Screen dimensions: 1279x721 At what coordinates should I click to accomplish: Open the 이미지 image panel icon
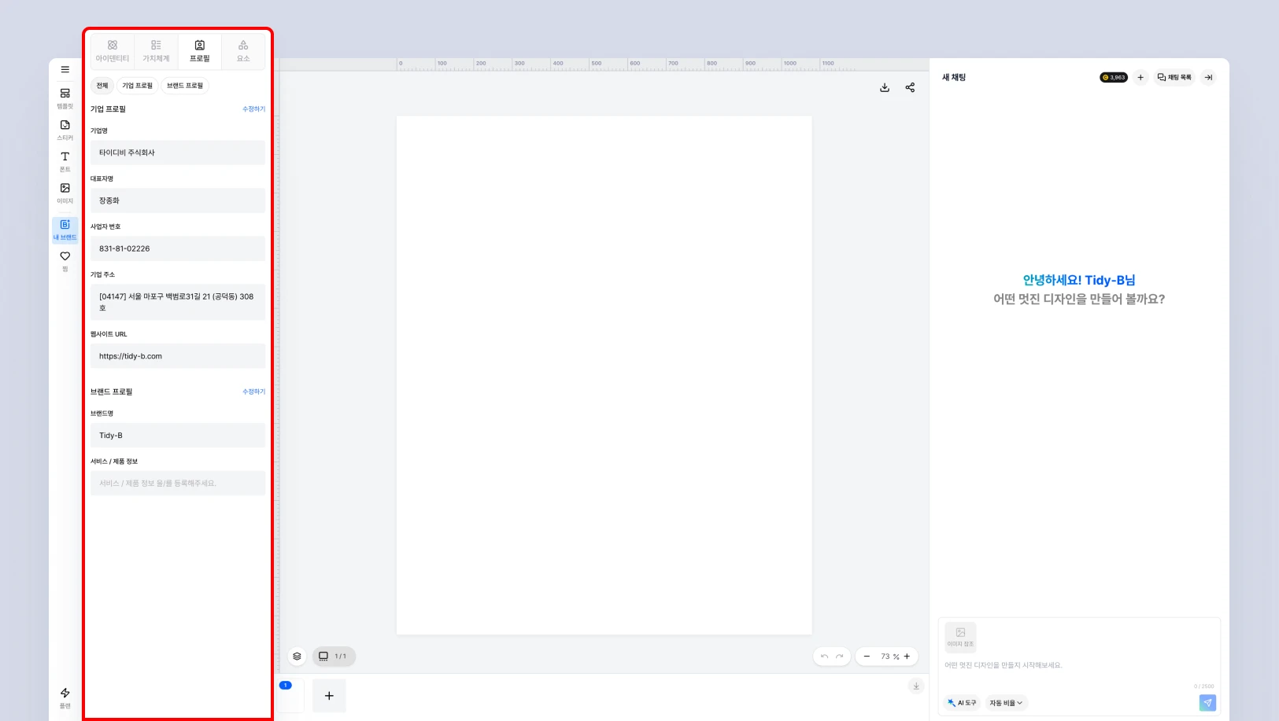pyautogui.click(x=65, y=193)
